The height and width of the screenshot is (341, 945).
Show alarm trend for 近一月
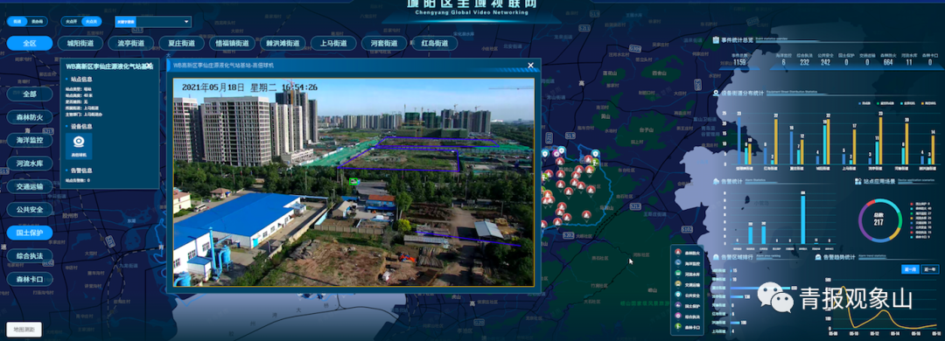[x=910, y=269]
